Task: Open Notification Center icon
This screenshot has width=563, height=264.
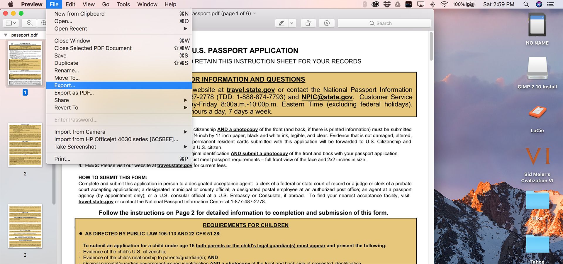Action: tap(550, 4)
